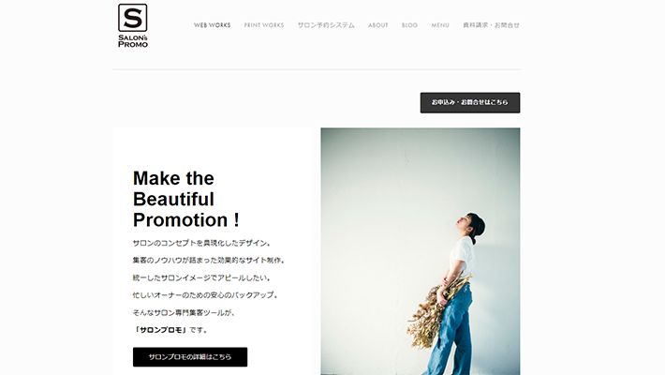Viewport: 665px width, 375px height.
Task: Go to the サロン予約システム page
Action: click(x=326, y=25)
